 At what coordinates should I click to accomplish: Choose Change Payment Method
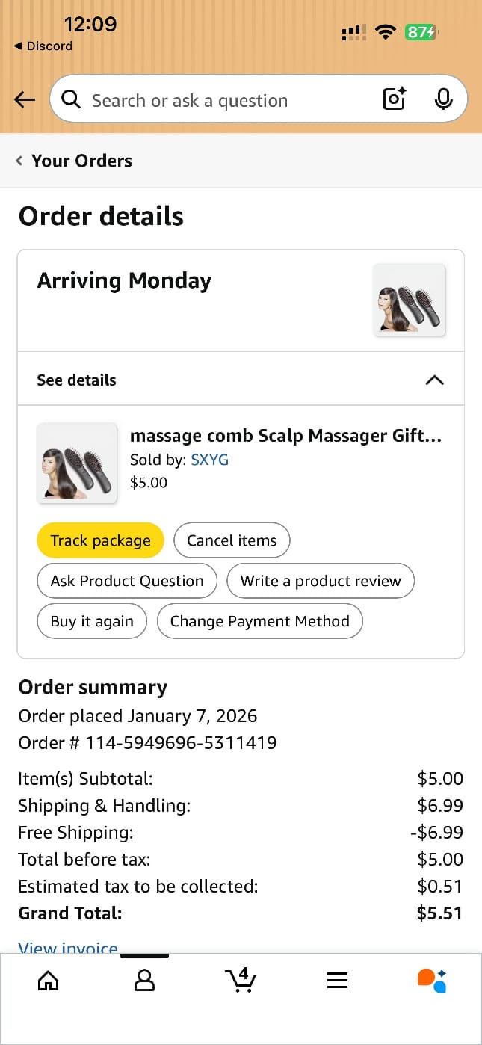[x=259, y=621]
